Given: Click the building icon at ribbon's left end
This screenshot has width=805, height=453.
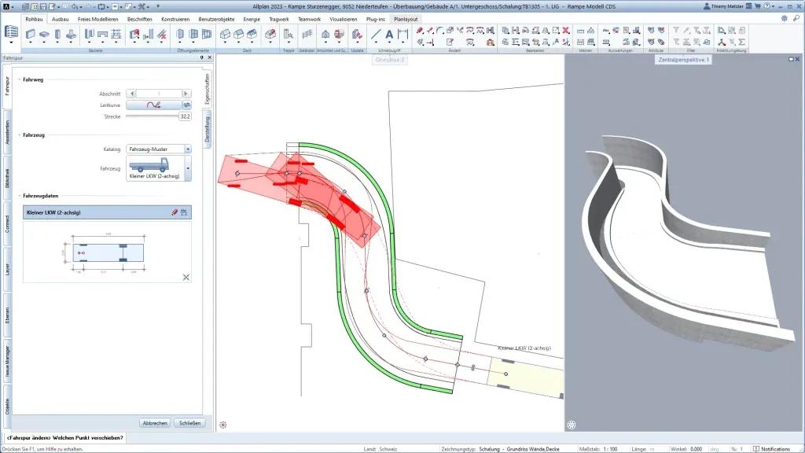Looking at the screenshot, I should 12,32.
